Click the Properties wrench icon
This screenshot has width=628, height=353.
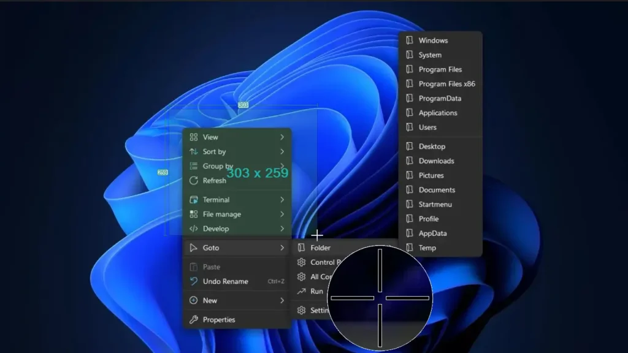pyautogui.click(x=193, y=320)
